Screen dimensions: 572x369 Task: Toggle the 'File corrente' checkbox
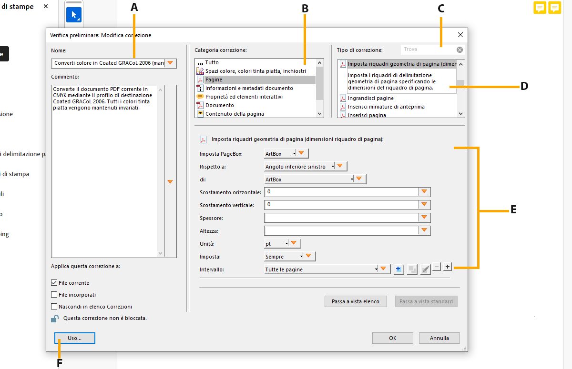[54, 282]
